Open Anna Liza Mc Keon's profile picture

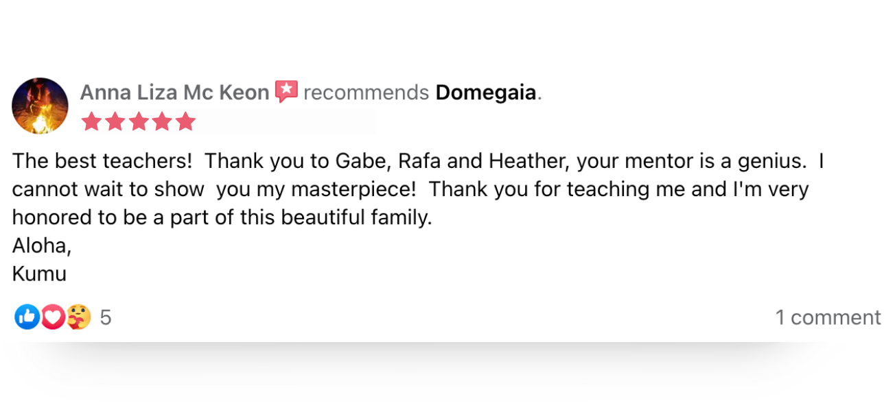point(40,106)
